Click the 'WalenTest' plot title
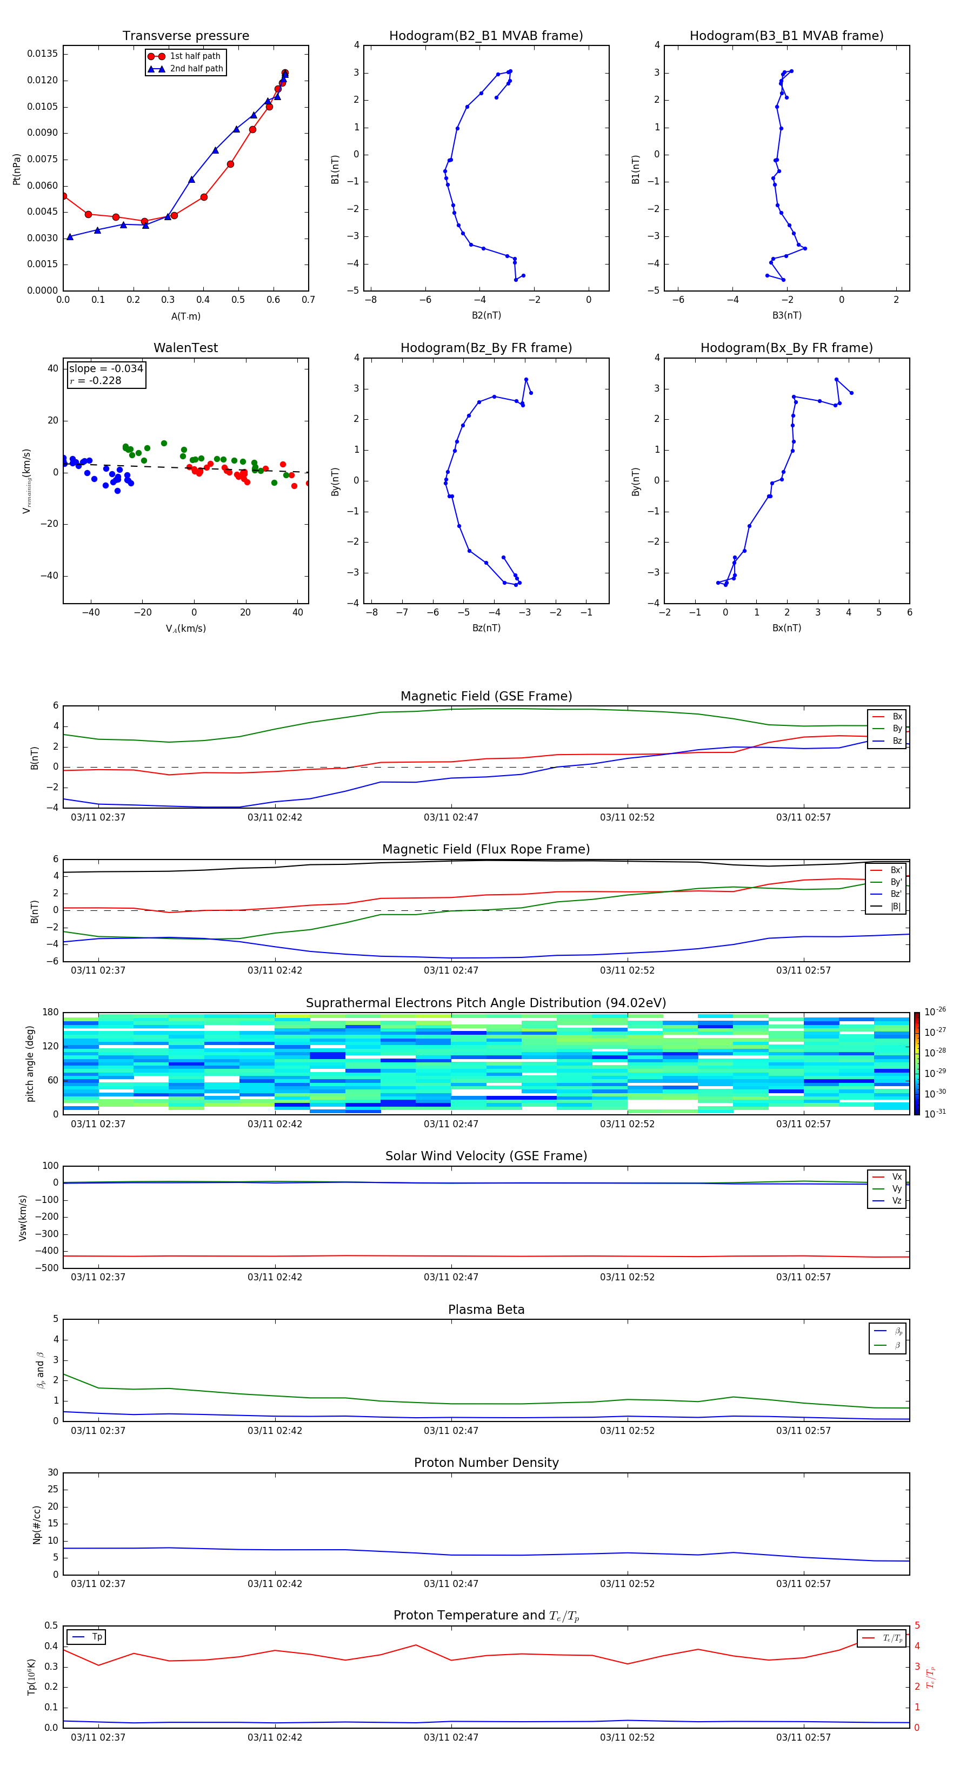Screen dimensions: 973x1785 coord(185,348)
